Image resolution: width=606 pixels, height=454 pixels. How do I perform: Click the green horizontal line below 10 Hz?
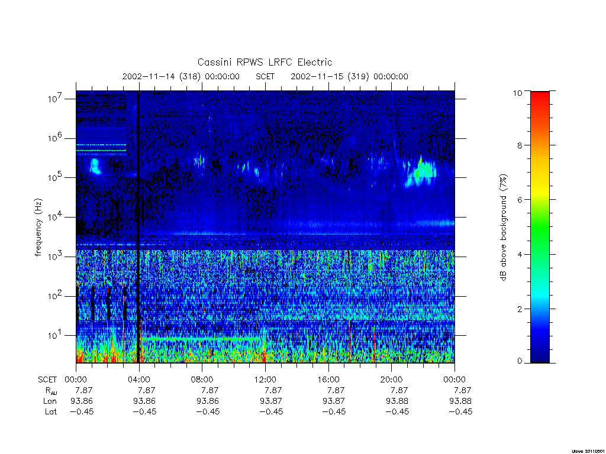coord(201,339)
